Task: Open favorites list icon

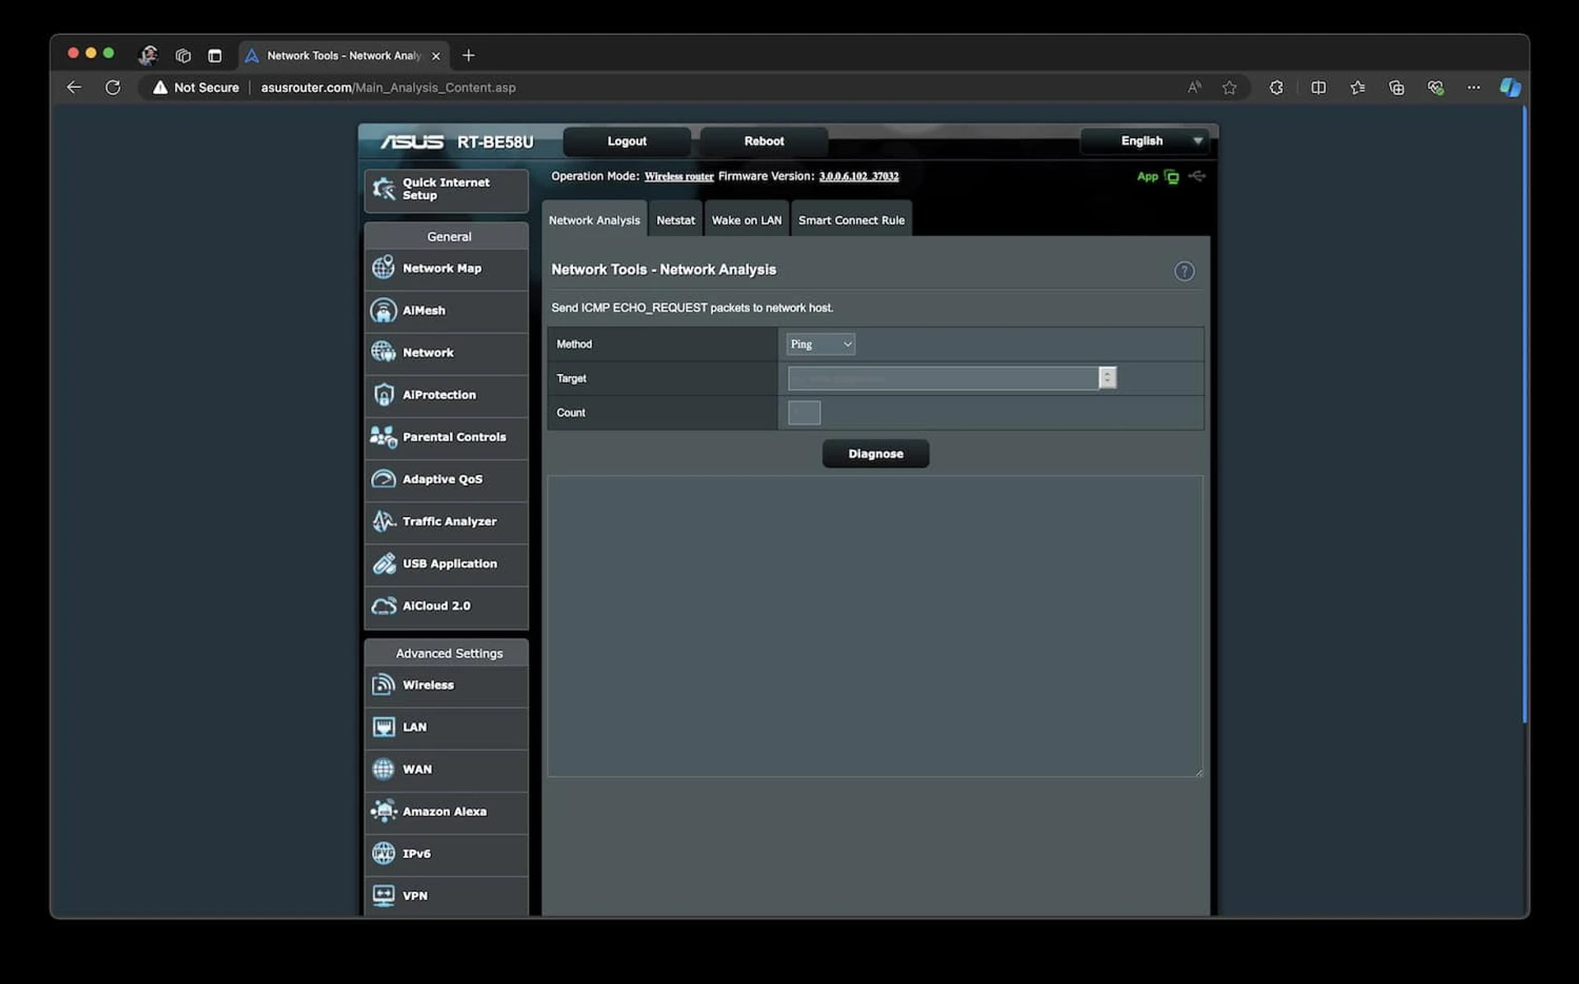Action: point(1357,87)
